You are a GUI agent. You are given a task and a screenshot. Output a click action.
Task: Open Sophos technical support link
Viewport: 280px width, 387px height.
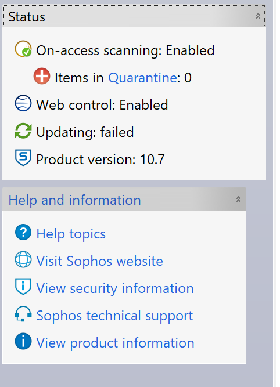pyautogui.click(x=114, y=316)
